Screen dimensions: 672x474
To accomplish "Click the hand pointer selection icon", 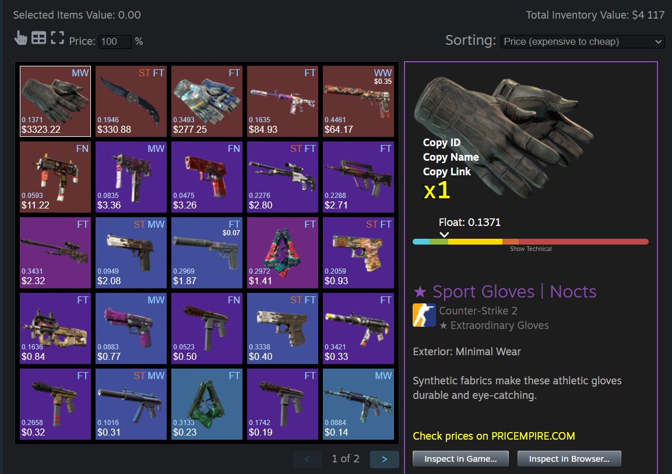I will [20, 38].
